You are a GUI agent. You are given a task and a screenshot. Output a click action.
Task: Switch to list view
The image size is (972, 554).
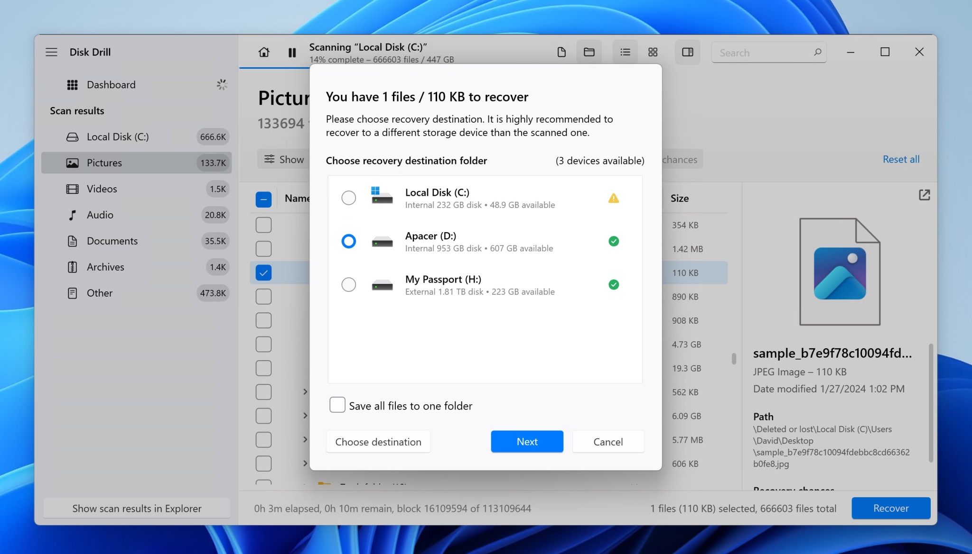[x=625, y=52]
